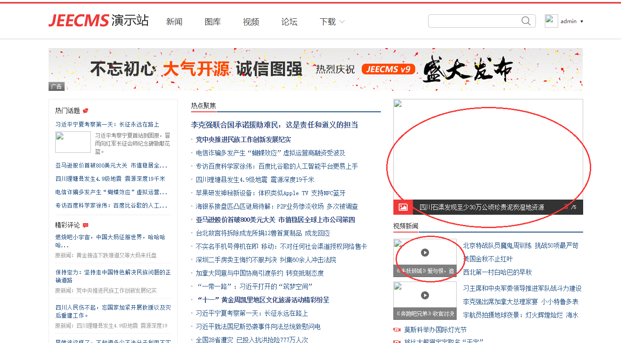Open “一带一路”：习近平打开的“筑梦空间”

pyautogui.click(x=254, y=286)
